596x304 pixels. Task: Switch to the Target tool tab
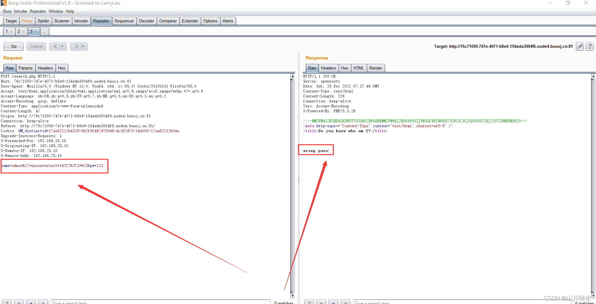coord(11,21)
